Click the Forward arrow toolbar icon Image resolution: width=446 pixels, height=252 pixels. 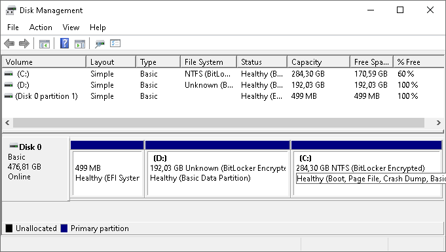coord(24,43)
